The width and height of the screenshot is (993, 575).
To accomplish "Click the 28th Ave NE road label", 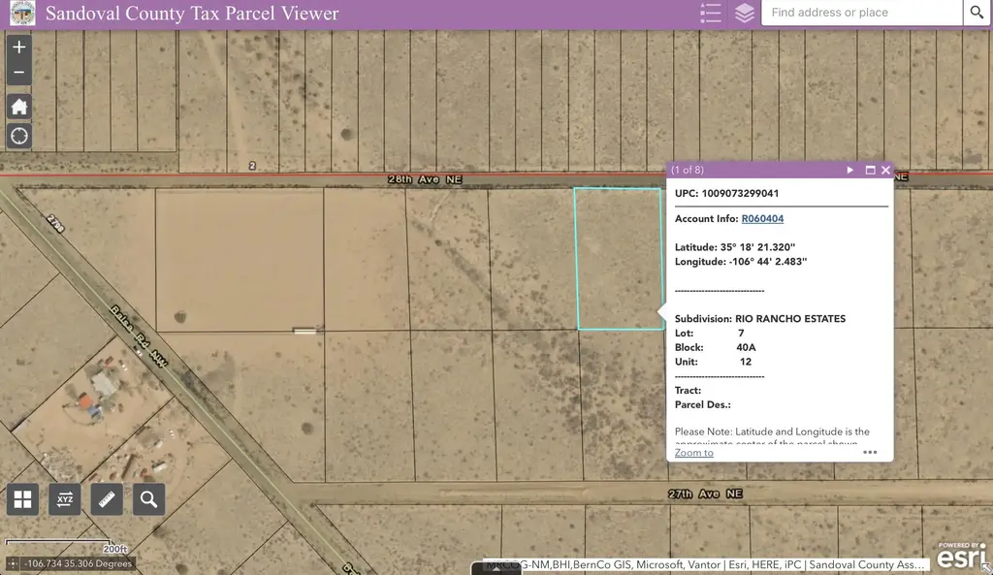I will click(x=425, y=179).
